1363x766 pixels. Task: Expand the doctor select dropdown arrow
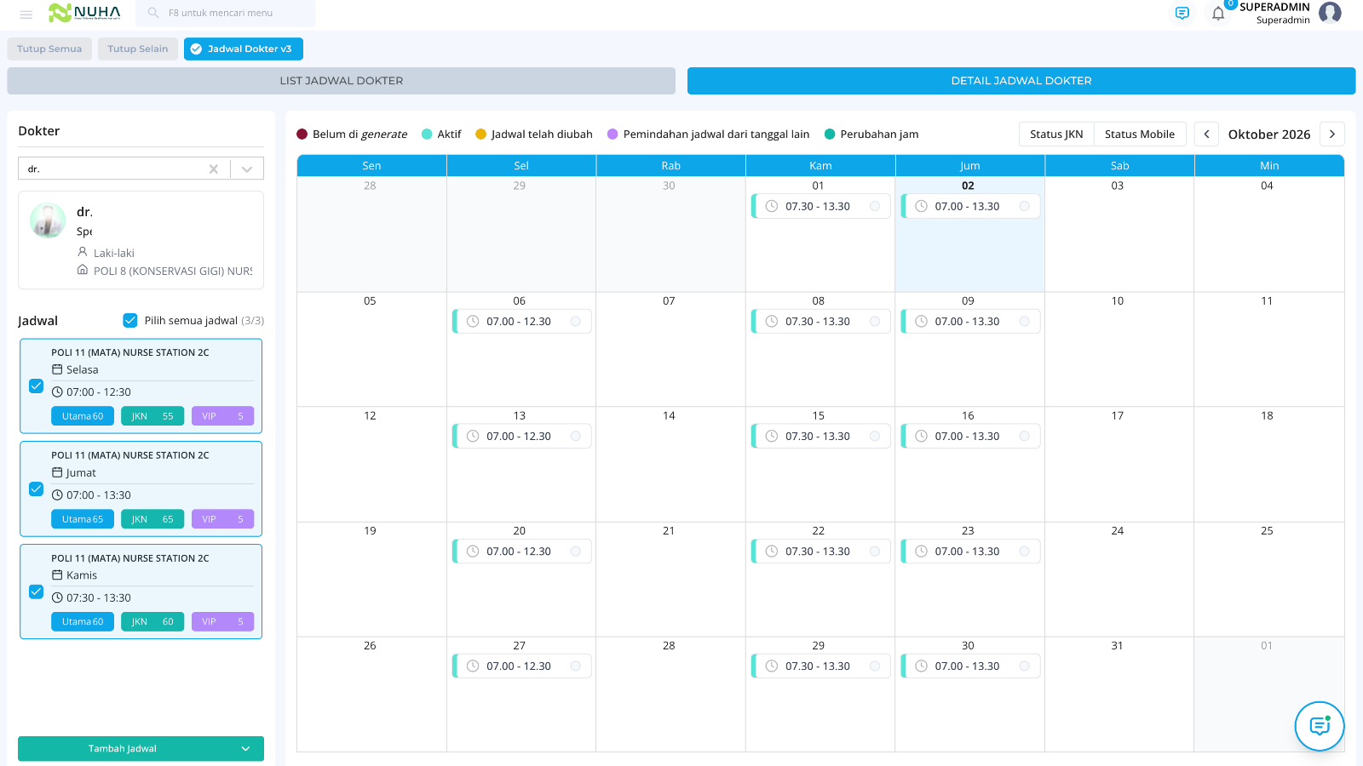coord(247,169)
